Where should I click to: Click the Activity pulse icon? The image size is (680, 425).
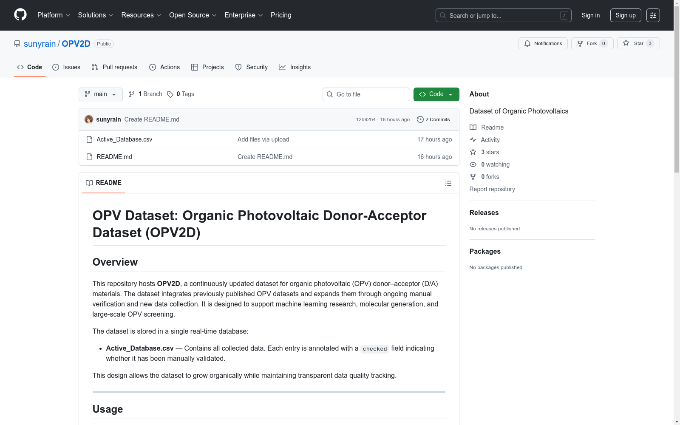473,140
